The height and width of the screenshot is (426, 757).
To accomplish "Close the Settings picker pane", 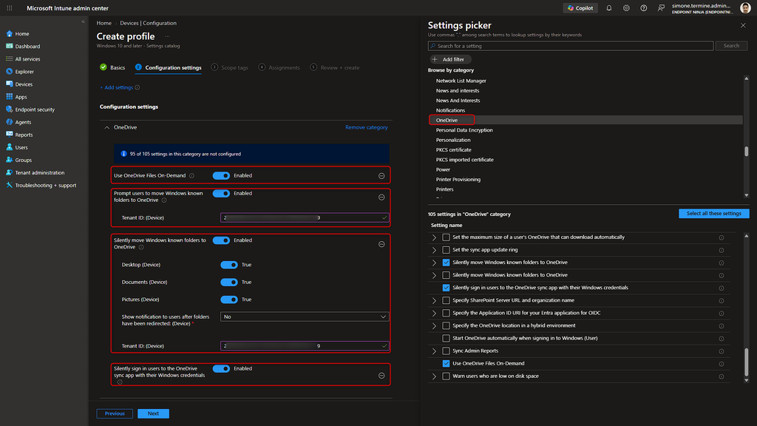I will [743, 26].
